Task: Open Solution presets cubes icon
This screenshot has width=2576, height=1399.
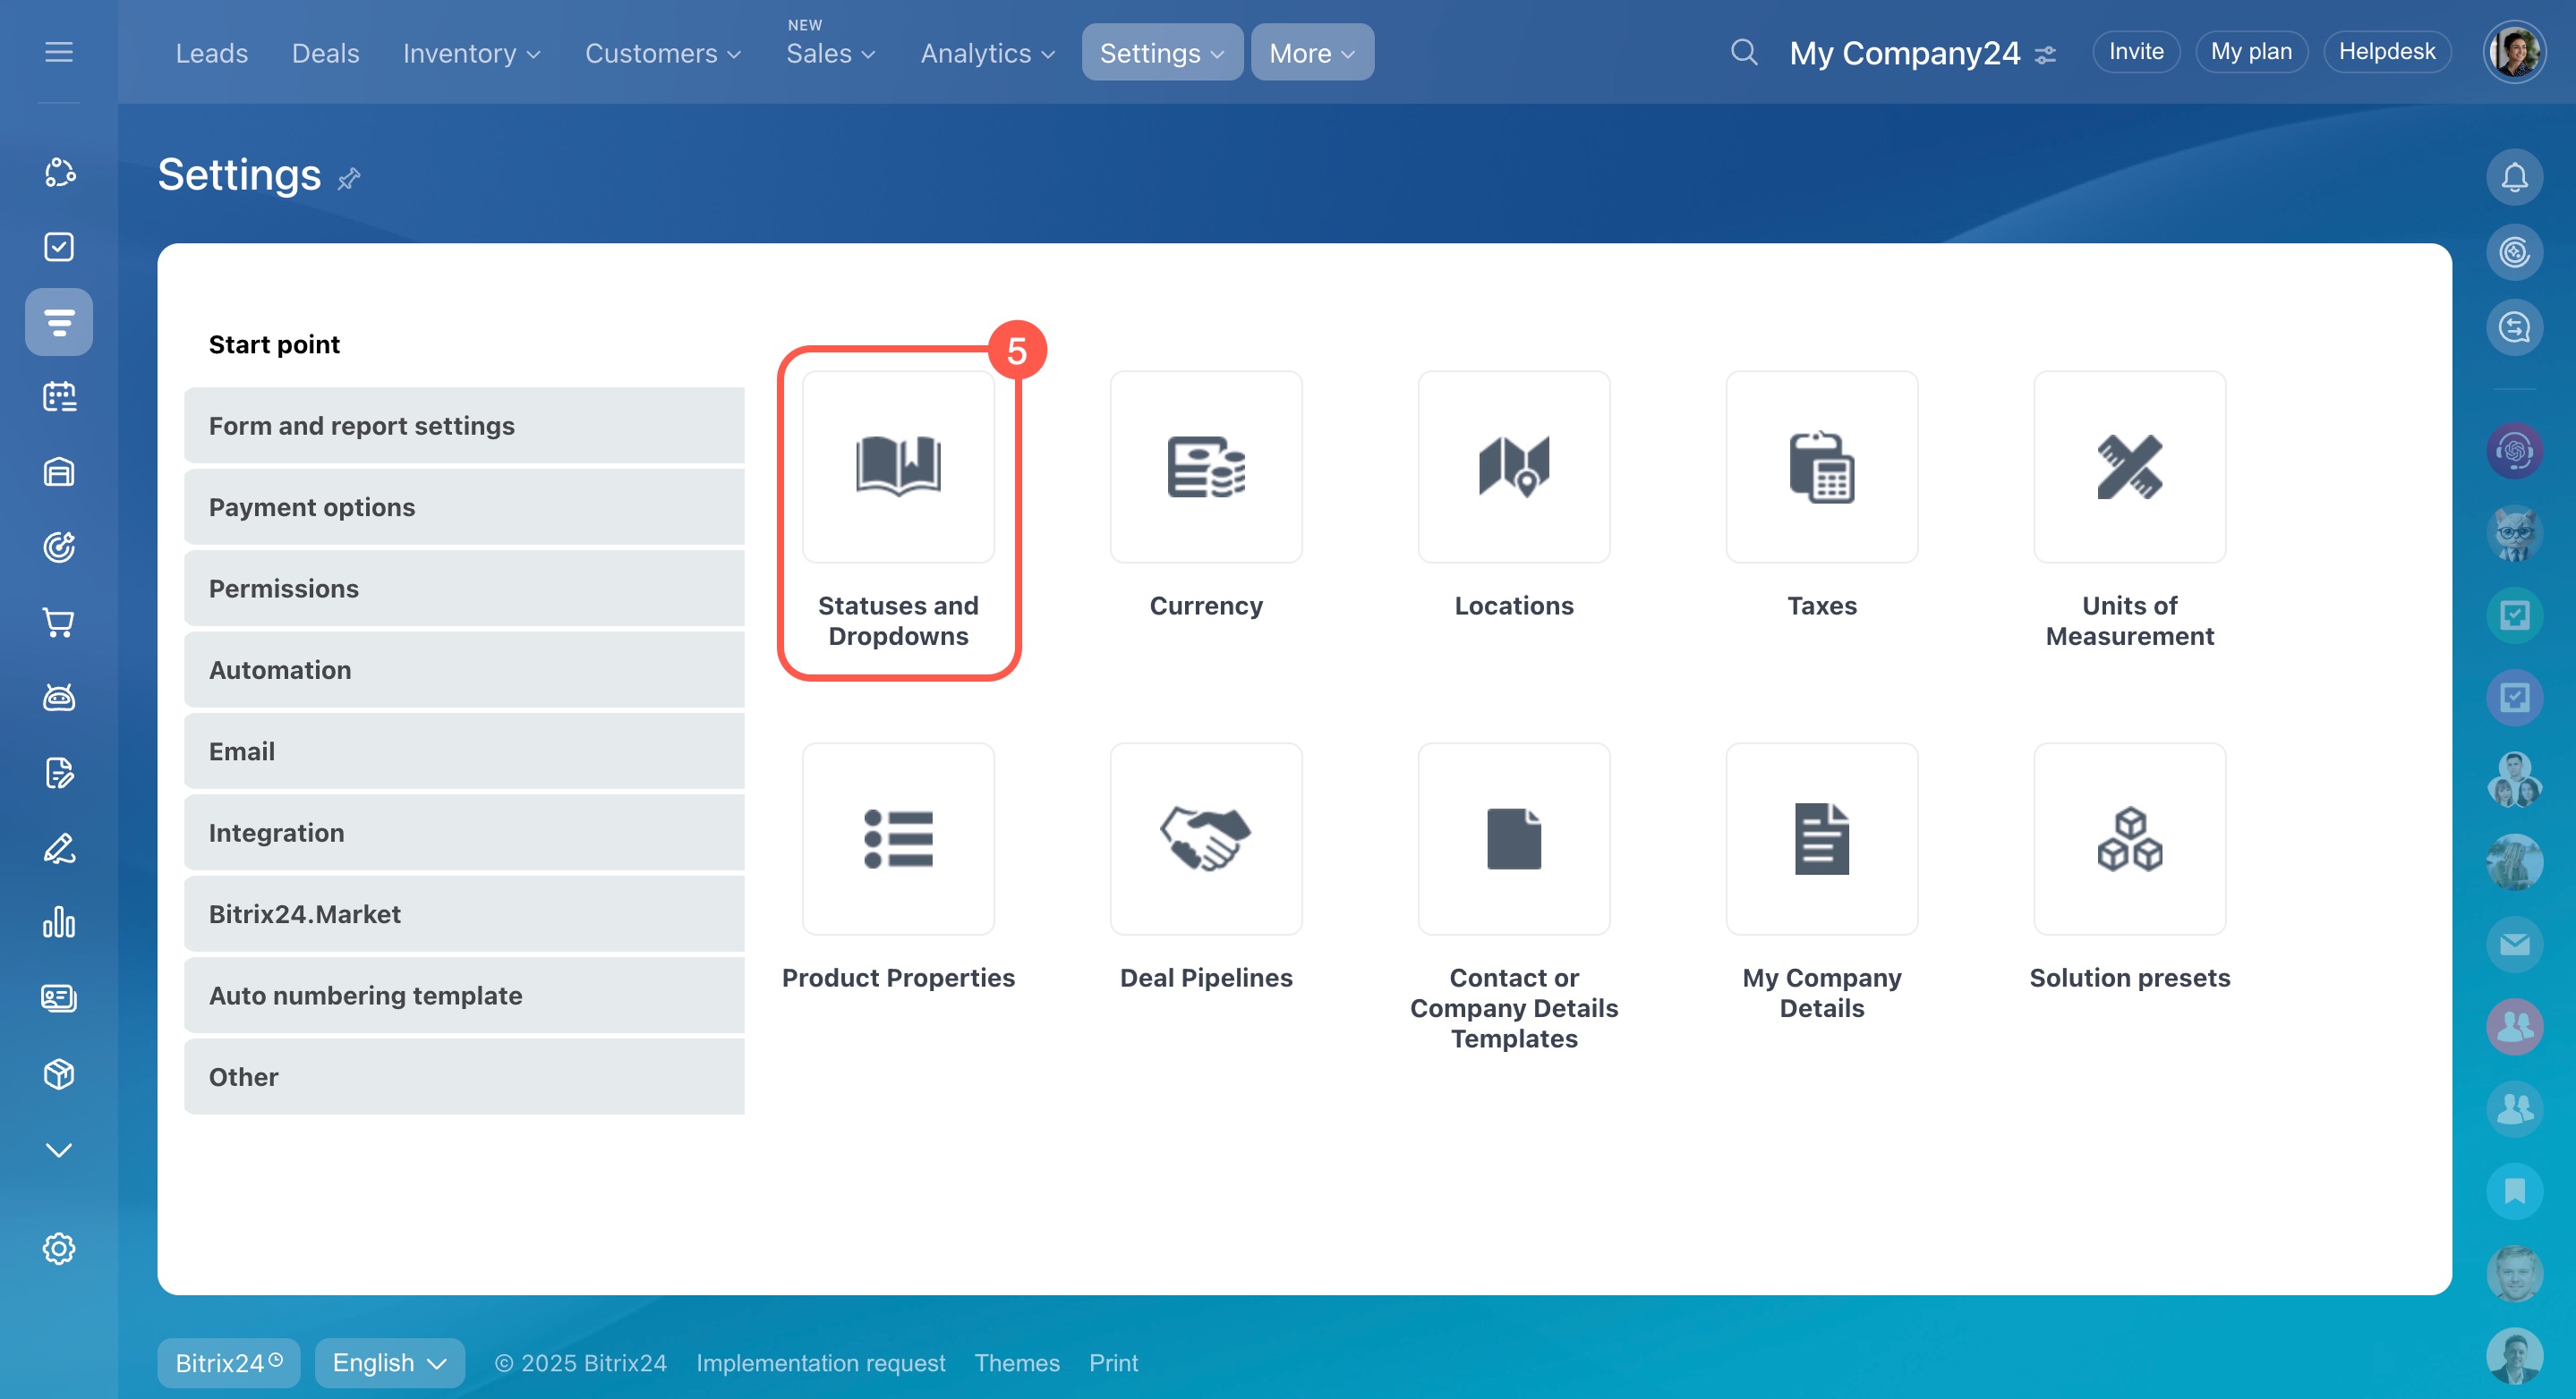Action: pyautogui.click(x=2129, y=838)
